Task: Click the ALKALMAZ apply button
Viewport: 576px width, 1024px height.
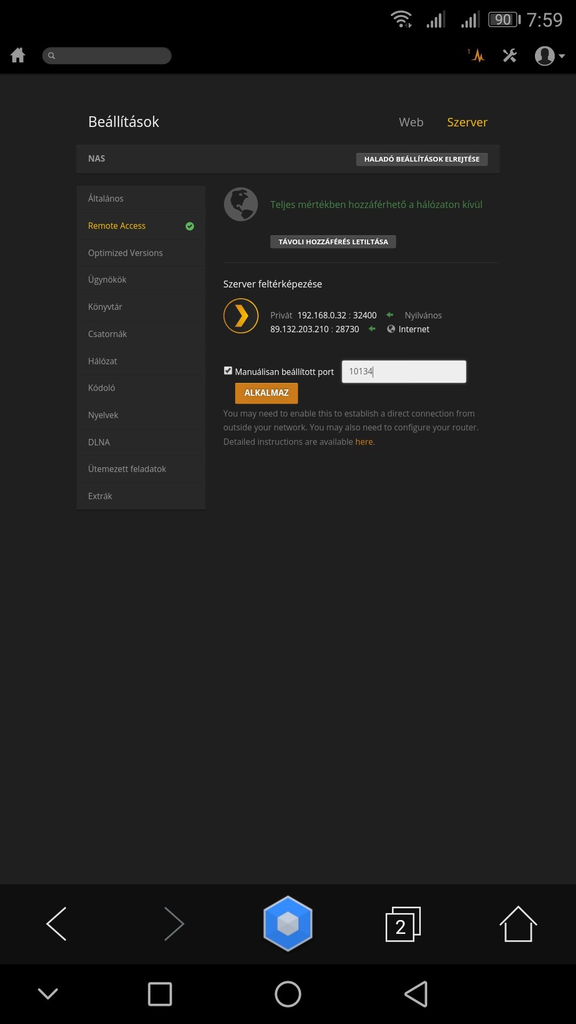Action: coord(267,393)
